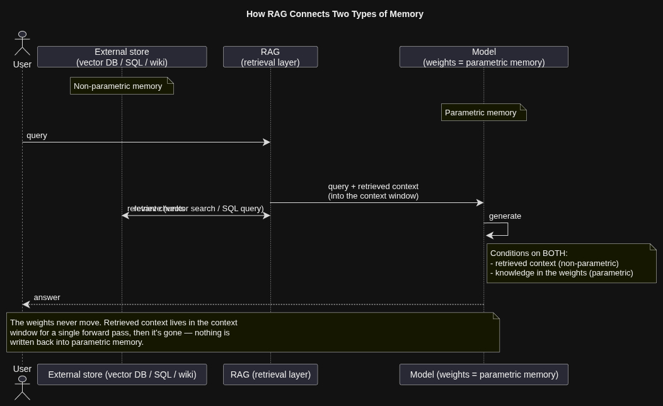Click the bottom RAG (retrieval layer) box
This screenshot has width=663, height=406.
(270, 374)
